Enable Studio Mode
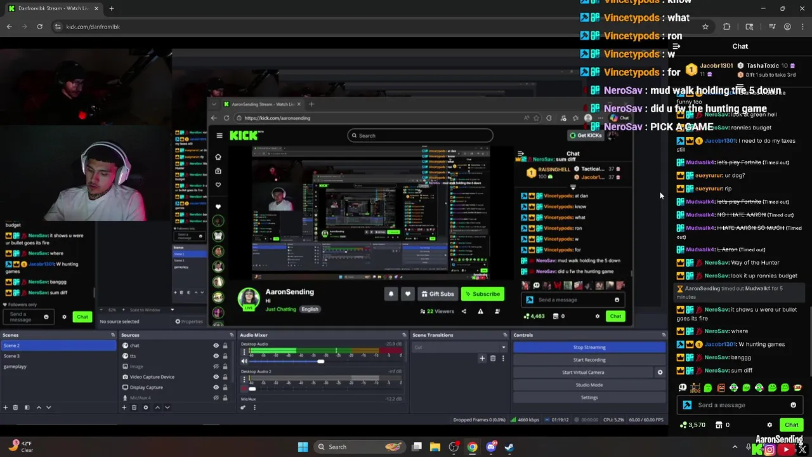The image size is (812, 457). click(x=589, y=385)
